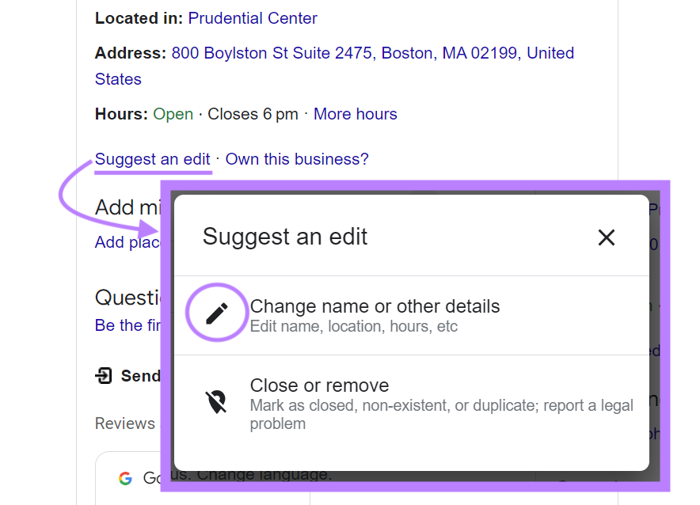Click the Reviews section heading
Viewport: 700px width, 505px height.
pos(125,423)
